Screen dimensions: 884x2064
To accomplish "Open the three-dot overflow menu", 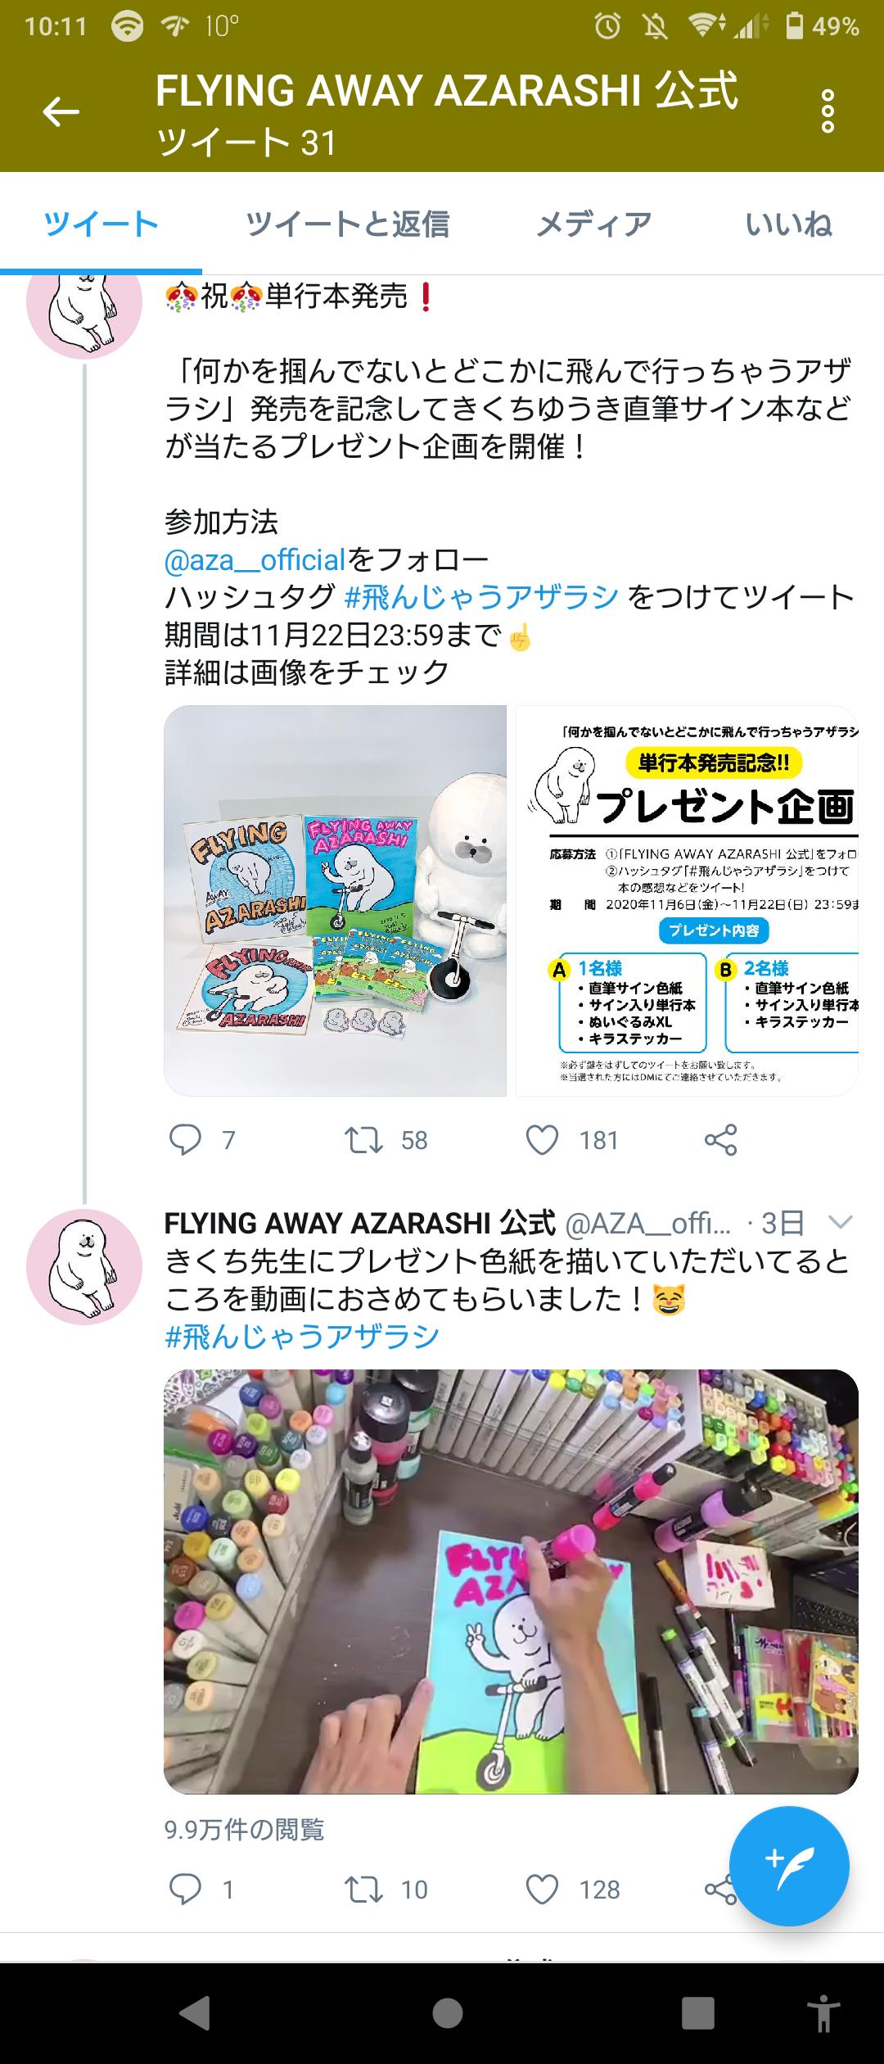I will click(x=828, y=112).
